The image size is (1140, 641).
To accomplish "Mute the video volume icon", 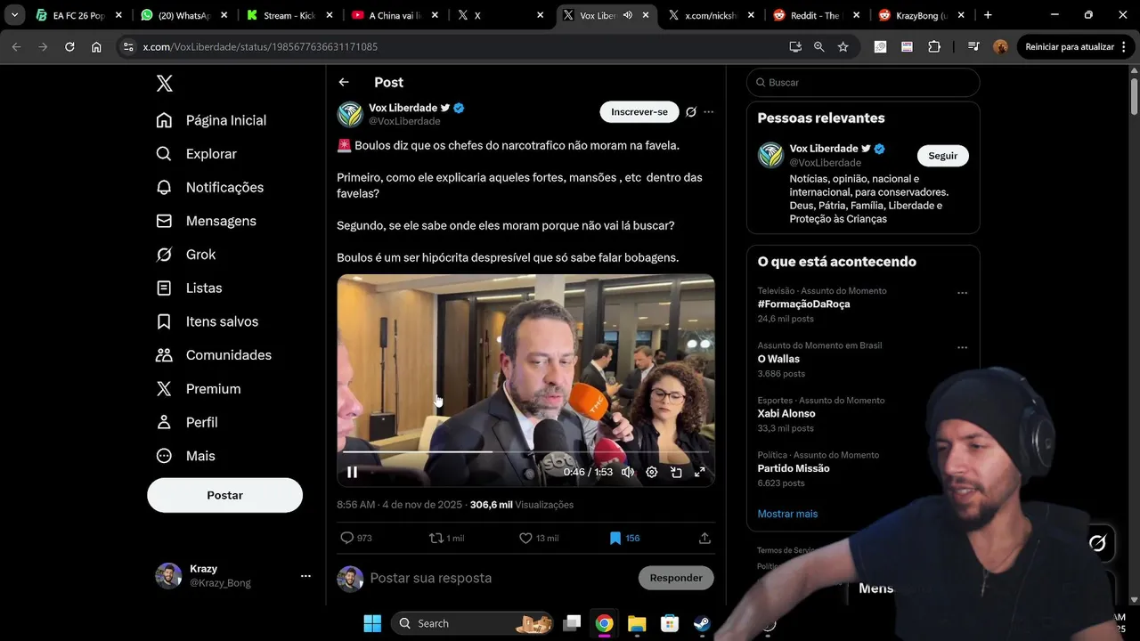I will 628,472.
